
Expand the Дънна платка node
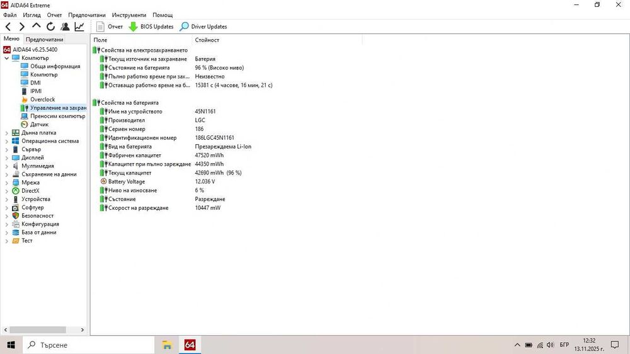click(6, 133)
